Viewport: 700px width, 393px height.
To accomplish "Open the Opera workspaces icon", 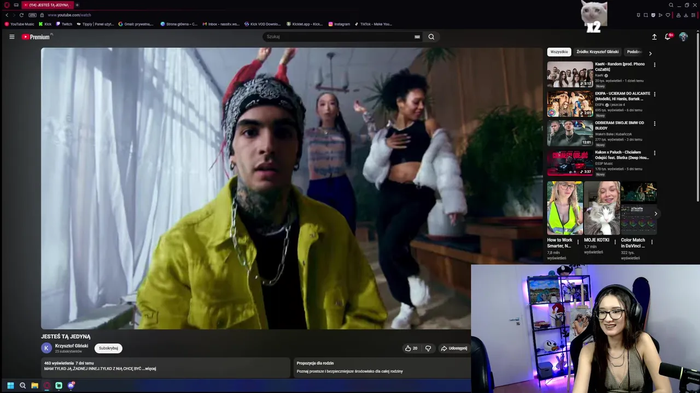I will 16,5.
